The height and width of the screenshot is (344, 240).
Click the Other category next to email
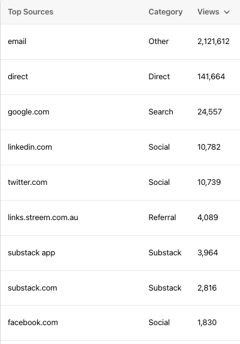pyautogui.click(x=158, y=42)
